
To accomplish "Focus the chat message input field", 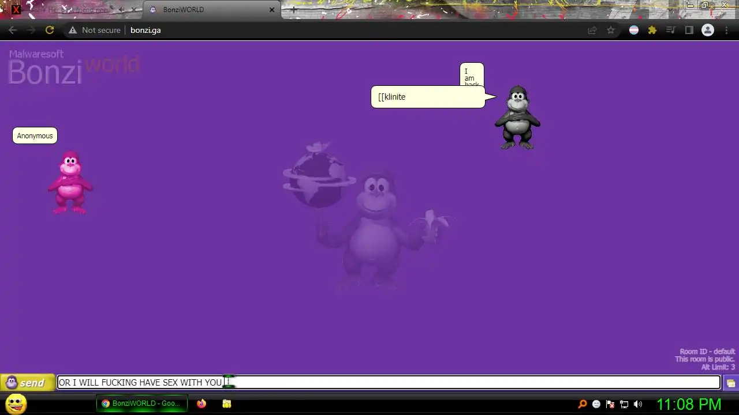I will (x=389, y=382).
